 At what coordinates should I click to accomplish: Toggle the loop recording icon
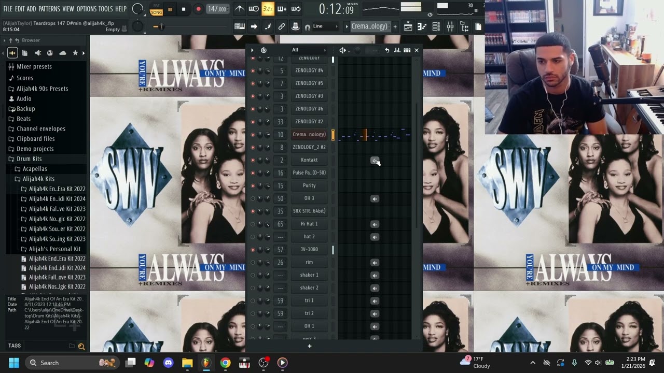click(x=296, y=9)
